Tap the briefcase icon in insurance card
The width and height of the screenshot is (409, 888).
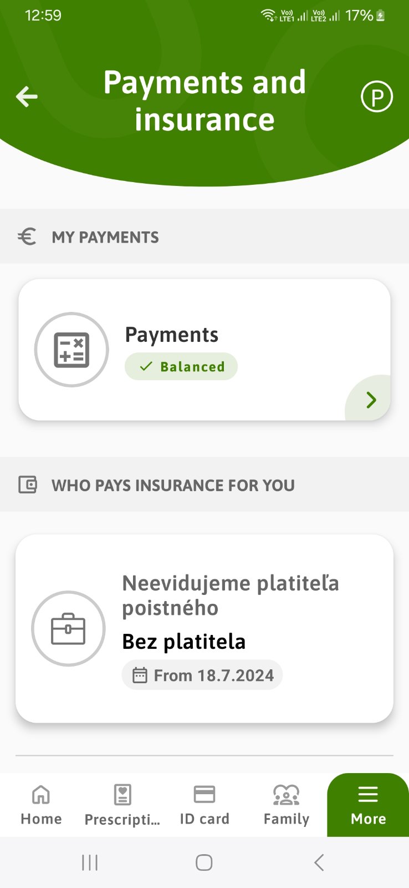[68, 628]
